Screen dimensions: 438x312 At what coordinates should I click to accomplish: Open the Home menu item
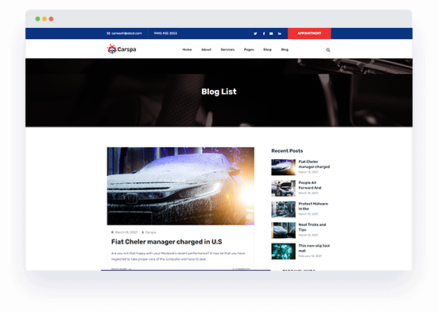coord(187,50)
